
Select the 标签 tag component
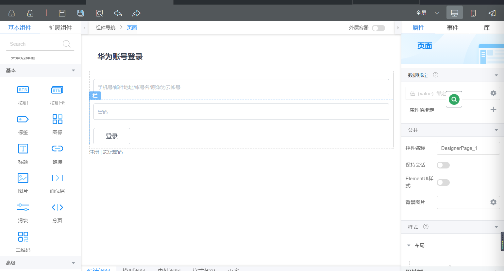pyautogui.click(x=23, y=125)
